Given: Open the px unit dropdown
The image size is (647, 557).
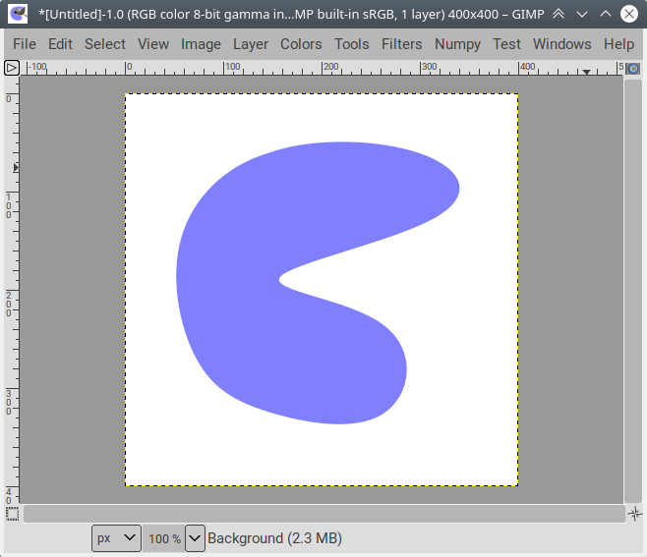Looking at the screenshot, I should coord(116,538).
